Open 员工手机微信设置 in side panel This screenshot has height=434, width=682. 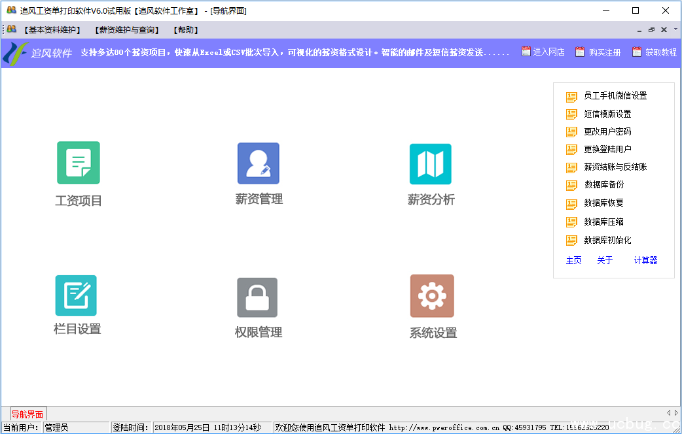pos(615,96)
